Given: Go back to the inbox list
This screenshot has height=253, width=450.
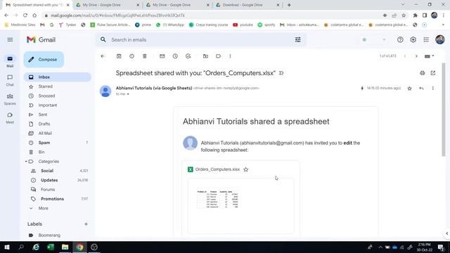Looking at the screenshot, I should [x=103, y=56].
